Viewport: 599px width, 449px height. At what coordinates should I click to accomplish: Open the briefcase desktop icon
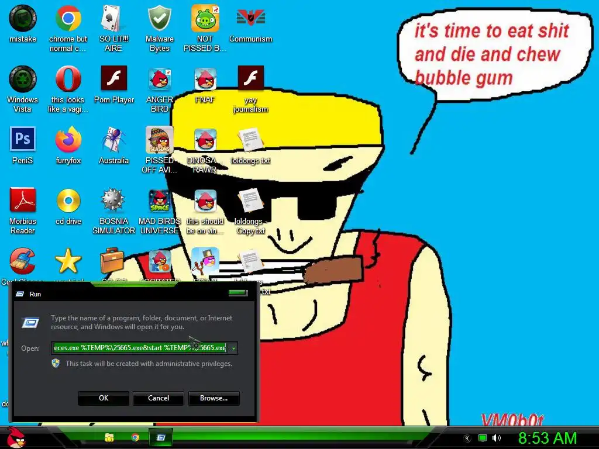(113, 261)
